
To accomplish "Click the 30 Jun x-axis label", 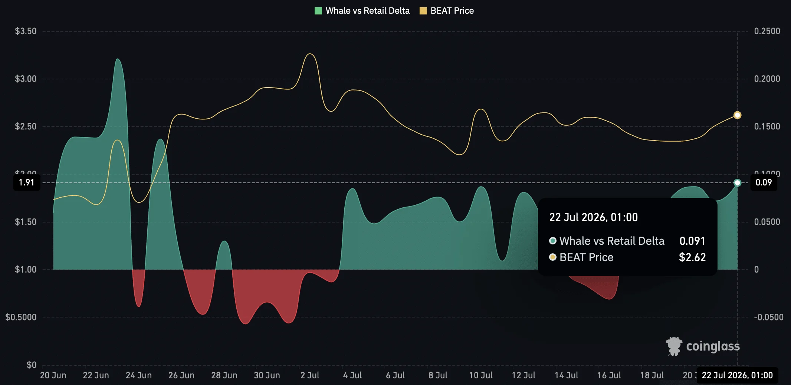I will 267,375.
